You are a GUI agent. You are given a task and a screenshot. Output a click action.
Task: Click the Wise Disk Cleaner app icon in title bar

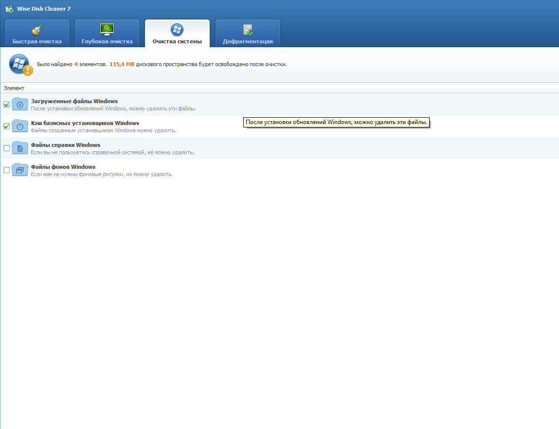(9, 9)
